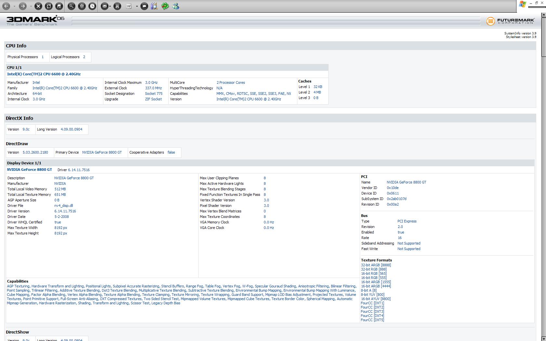Image resolution: width=546 pixels, height=341 pixels.
Task: Click the Logical Processors value 2
Action: [x=84, y=57]
